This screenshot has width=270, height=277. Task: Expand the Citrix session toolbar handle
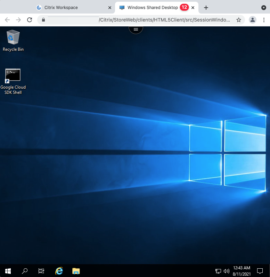pyautogui.click(x=136, y=30)
